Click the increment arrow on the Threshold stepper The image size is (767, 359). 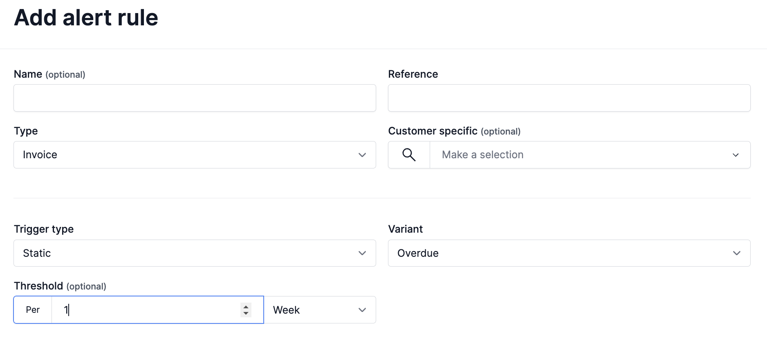coord(246,306)
